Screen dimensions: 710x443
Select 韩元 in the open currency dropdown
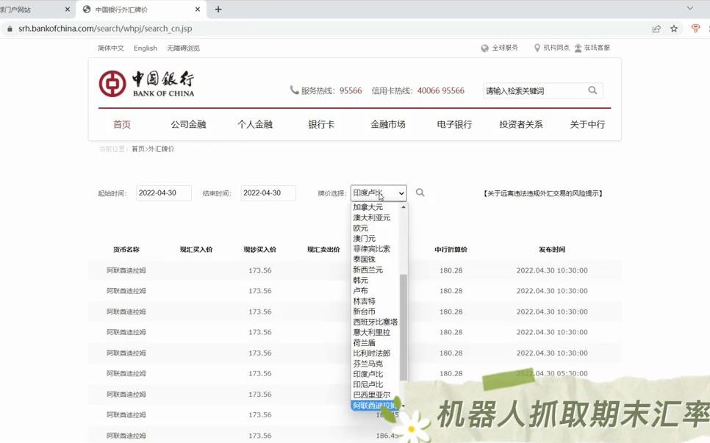click(360, 280)
